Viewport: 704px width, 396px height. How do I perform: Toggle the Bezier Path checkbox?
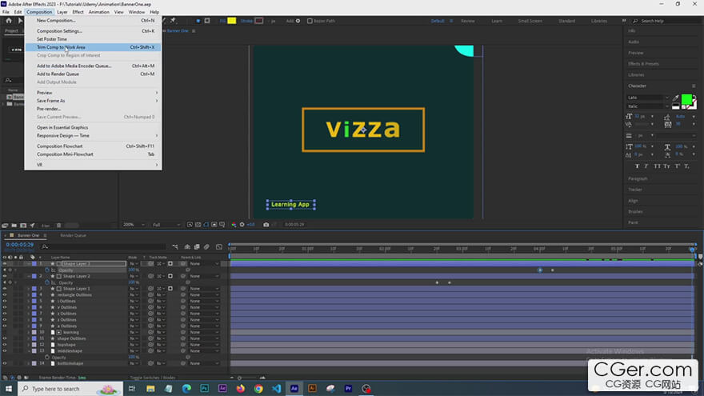click(310, 21)
